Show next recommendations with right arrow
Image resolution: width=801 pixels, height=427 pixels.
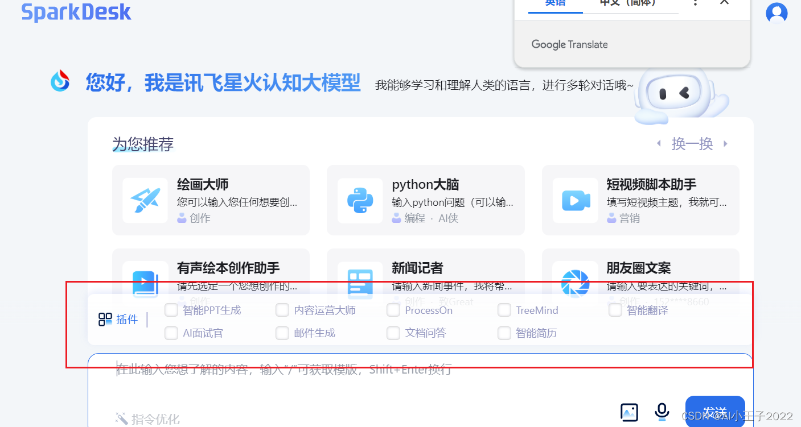point(725,144)
